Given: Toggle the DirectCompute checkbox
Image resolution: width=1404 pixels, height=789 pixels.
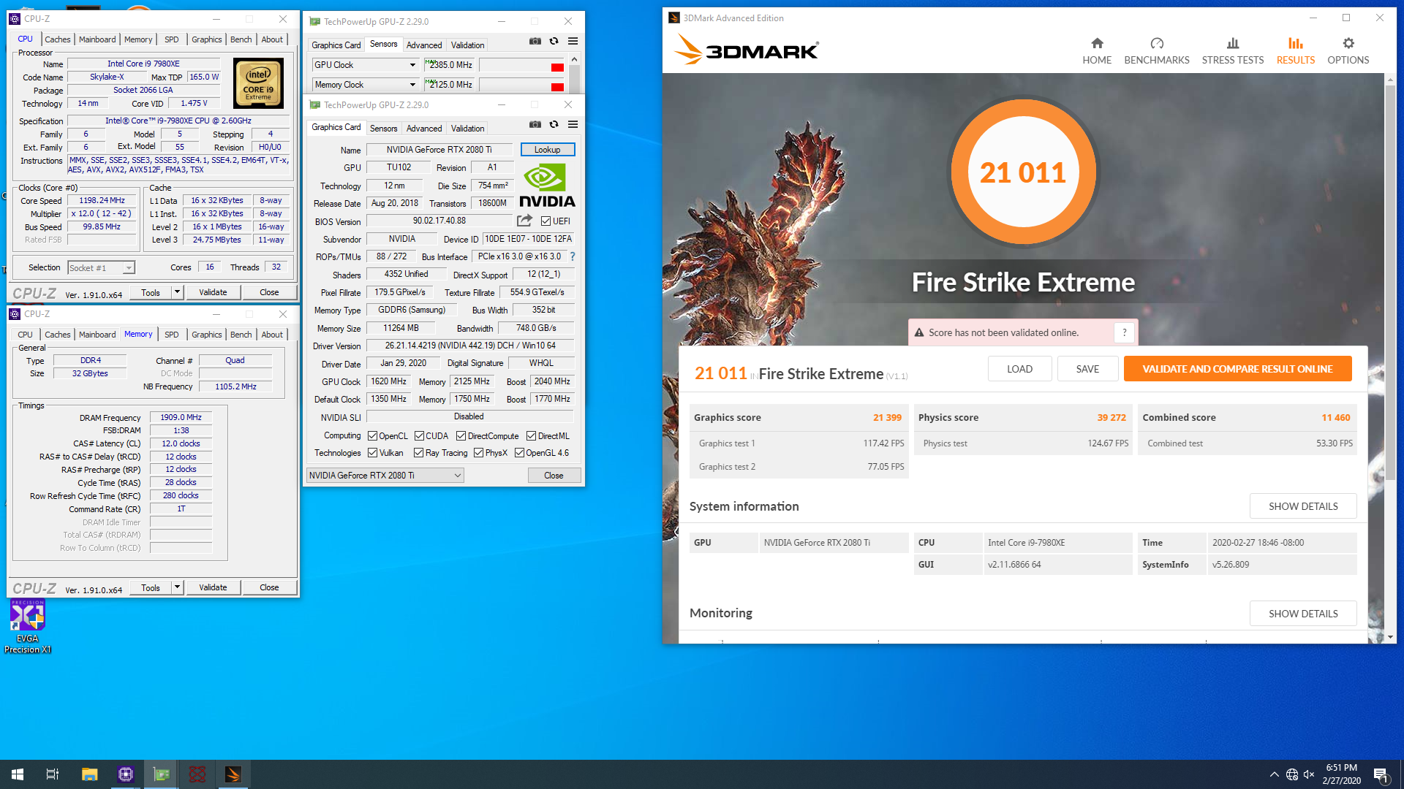Looking at the screenshot, I should (x=461, y=436).
